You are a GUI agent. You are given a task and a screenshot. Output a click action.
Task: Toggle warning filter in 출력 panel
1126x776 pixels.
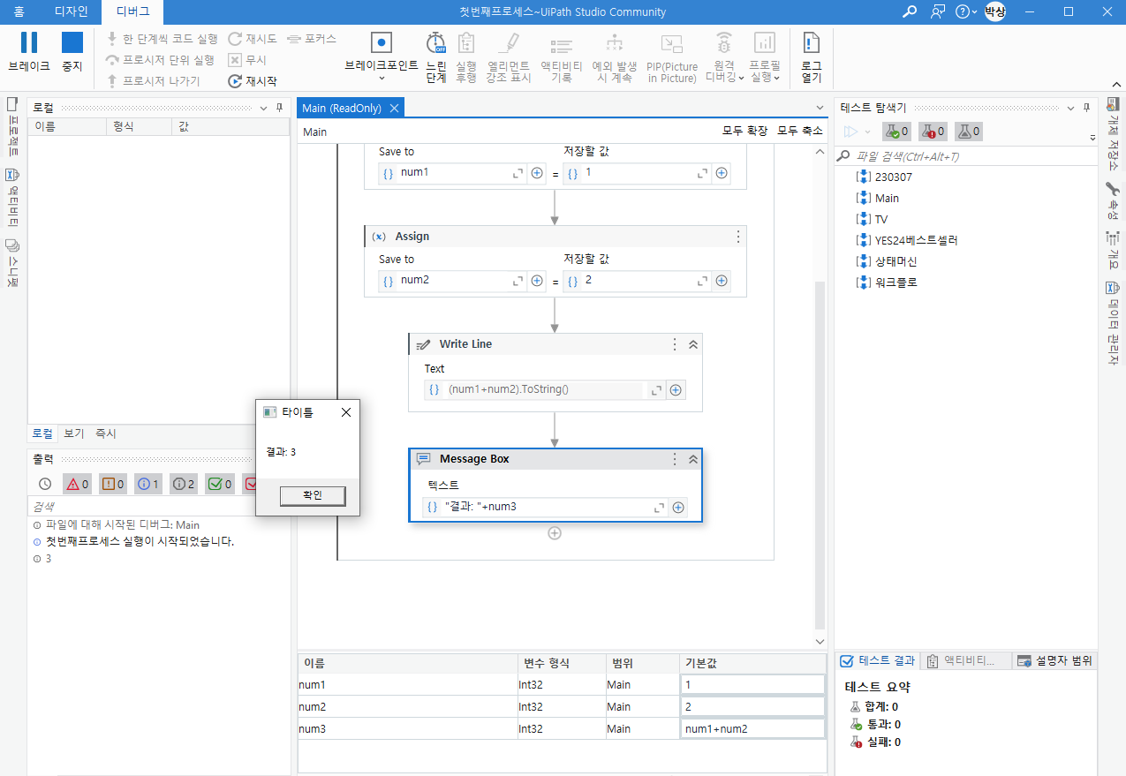click(113, 484)
